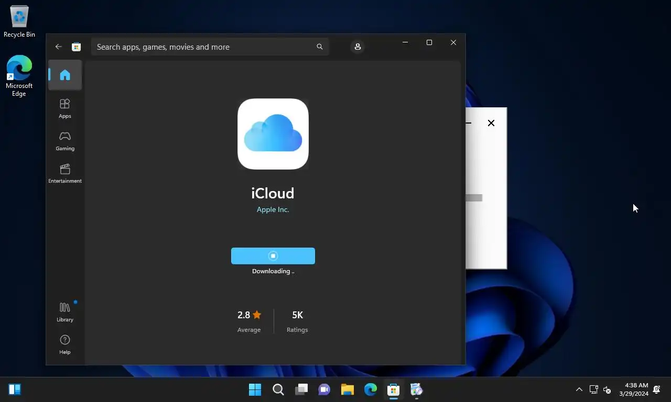The width and height of the screenshot is (671, 402).
Task: Go back using the Store back arrow
Action: pyautogui.click(x=58, y=47)
